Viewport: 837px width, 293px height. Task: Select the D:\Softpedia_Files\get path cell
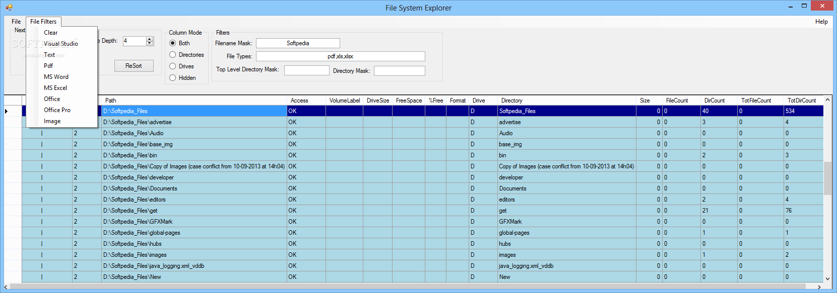194,211
